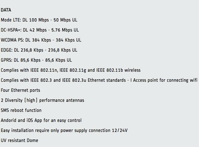199x147 pixels.
Task: Click the 2 Diversity performance antennas line
Action: [43, 100]
